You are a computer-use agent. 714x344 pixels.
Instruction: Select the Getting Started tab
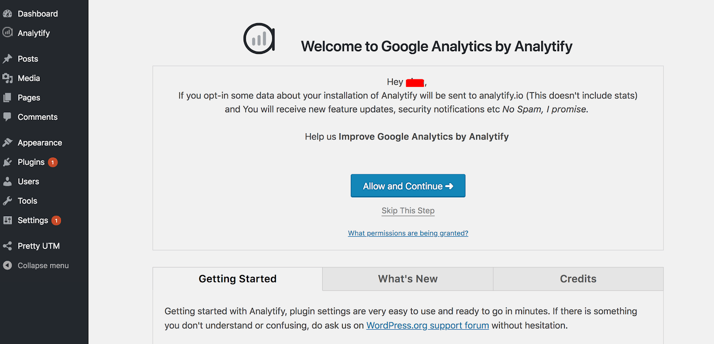237,278
